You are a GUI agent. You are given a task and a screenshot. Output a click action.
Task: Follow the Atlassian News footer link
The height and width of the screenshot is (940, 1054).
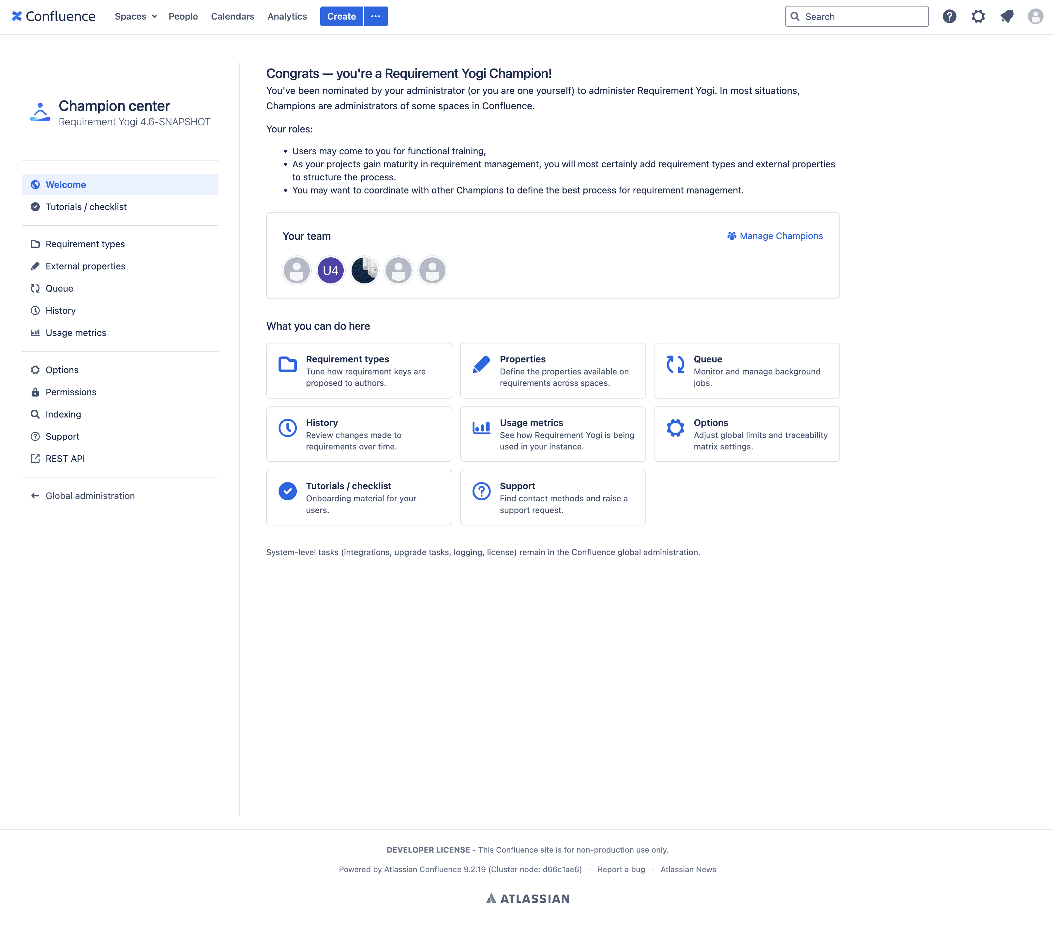688,870
